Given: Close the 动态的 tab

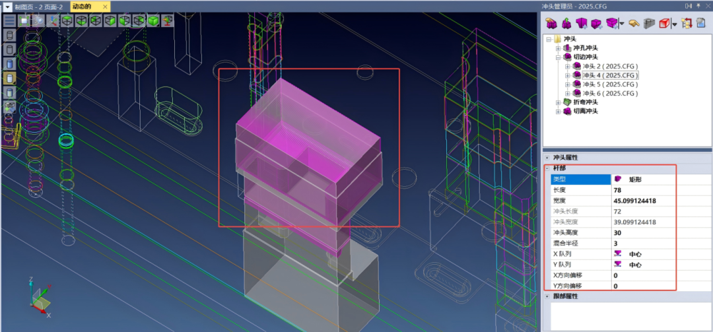Looking at the screenshot, I should [105, 7].
